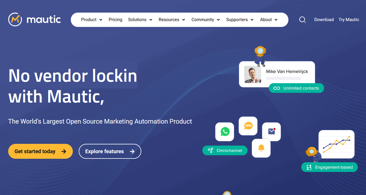Select the email envelope icon tile
Image resolution: width=366 pixels, height=195 pixels.
pos(272,132)
